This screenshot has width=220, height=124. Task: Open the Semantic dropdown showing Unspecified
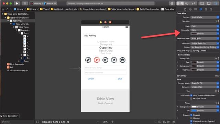(205, 87)
